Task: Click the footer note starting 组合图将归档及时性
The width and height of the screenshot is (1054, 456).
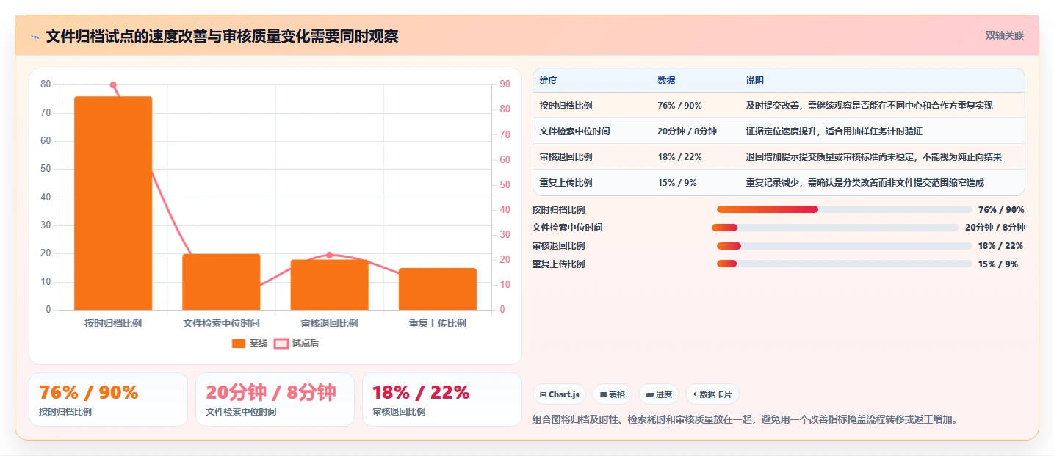Action: (746, 420)
